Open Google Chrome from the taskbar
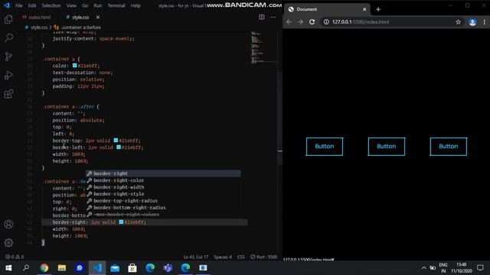 (x=44, y=268)
